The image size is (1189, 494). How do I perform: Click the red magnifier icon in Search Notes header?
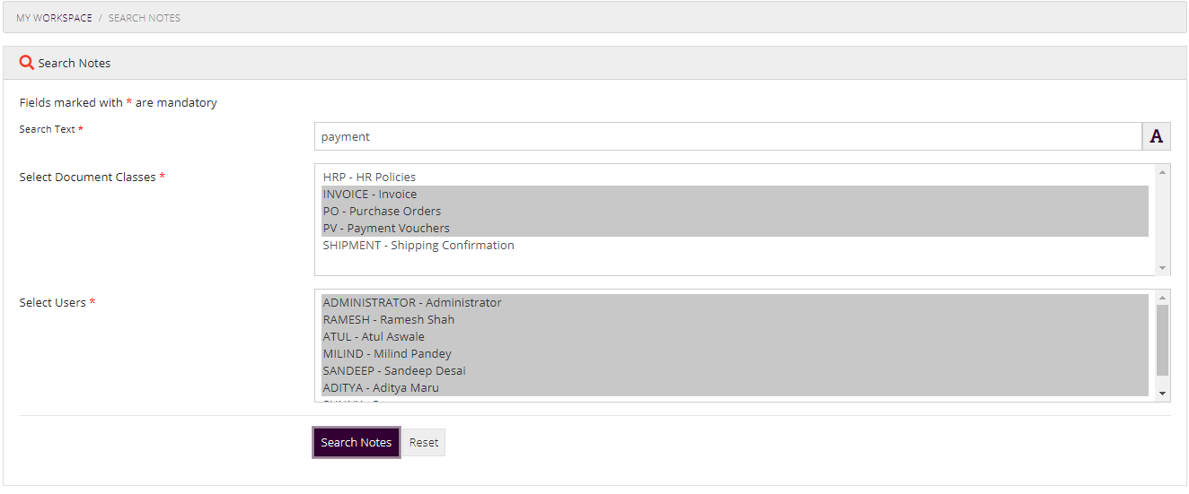click(27, 63)
